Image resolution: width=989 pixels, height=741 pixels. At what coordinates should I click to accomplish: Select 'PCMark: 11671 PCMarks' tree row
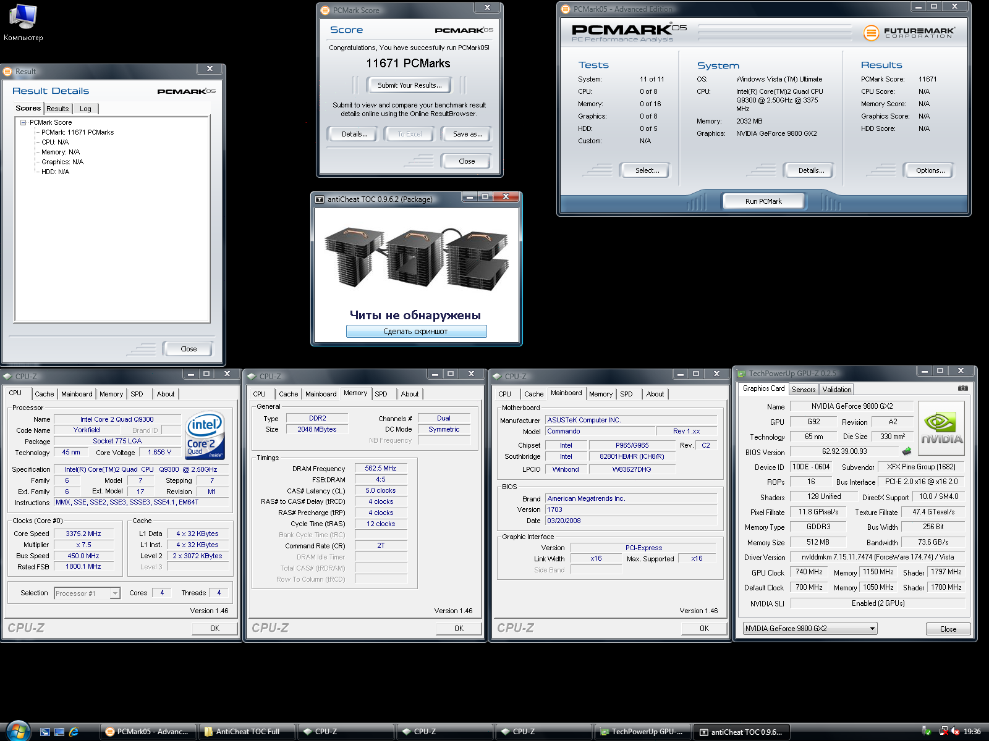pos(77,132)
